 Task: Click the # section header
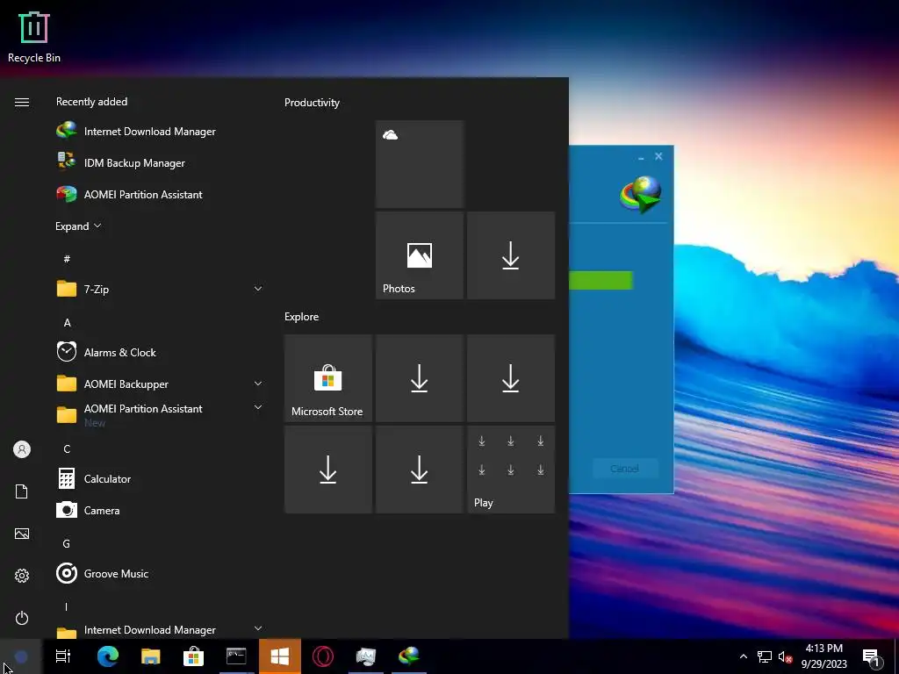67,259
